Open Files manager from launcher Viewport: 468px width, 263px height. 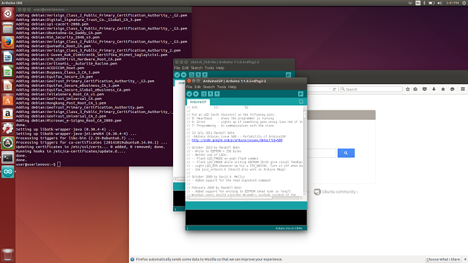tap(8, 28)
